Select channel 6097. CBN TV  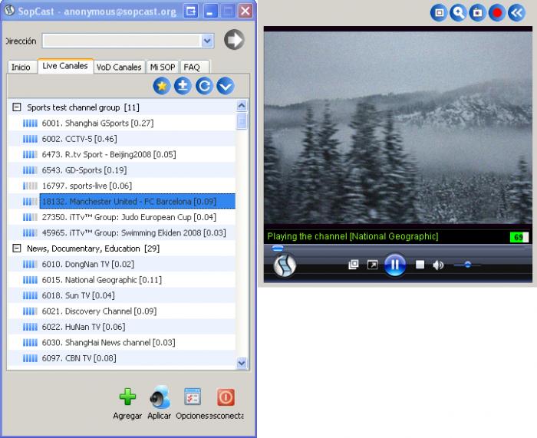coord(121,358)
